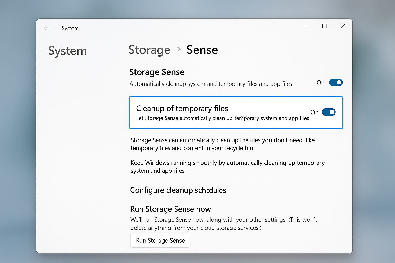
Task: Minimize the Settings window
Action: tap(306, 26)
